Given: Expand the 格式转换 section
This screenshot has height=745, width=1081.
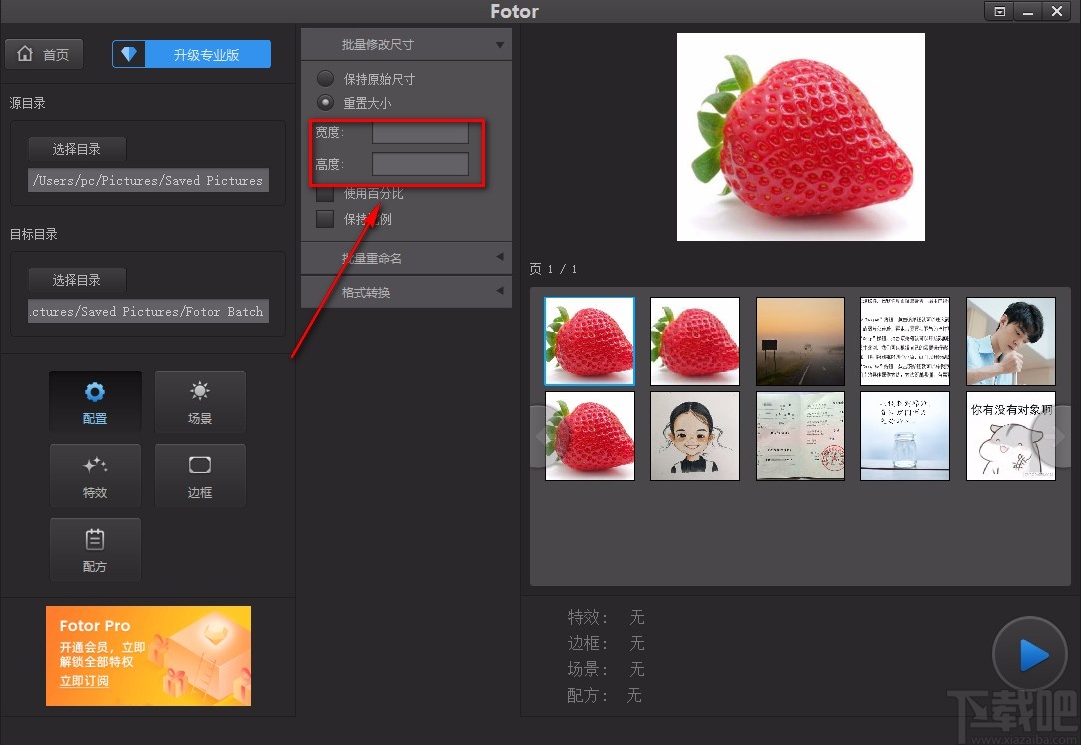Looking at the screenshot, I should [406, 292].
